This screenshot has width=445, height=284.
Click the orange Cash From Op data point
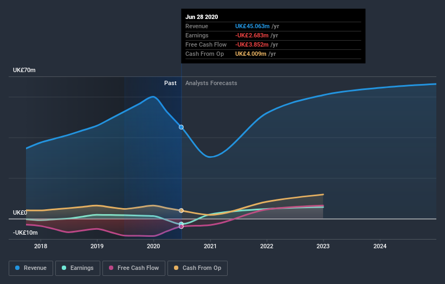181,210
